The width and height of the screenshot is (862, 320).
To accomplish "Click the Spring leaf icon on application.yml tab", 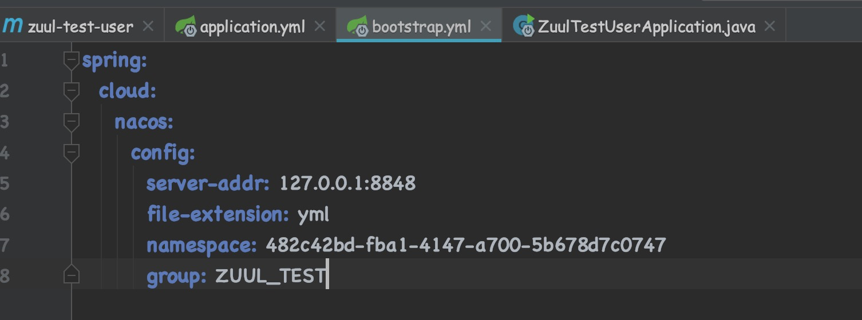I will point(186,26).
